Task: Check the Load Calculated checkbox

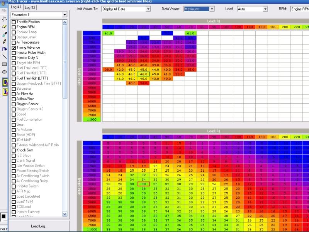Action: [x=14, y=196]
